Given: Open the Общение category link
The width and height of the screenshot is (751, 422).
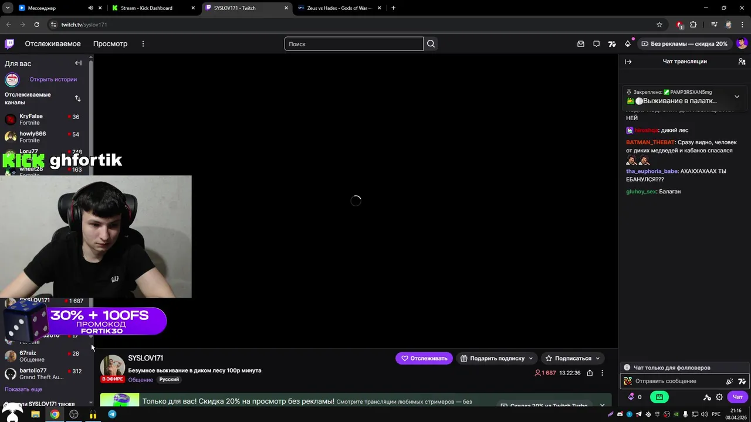Looking at the screenshot, I should click(141, 380).
